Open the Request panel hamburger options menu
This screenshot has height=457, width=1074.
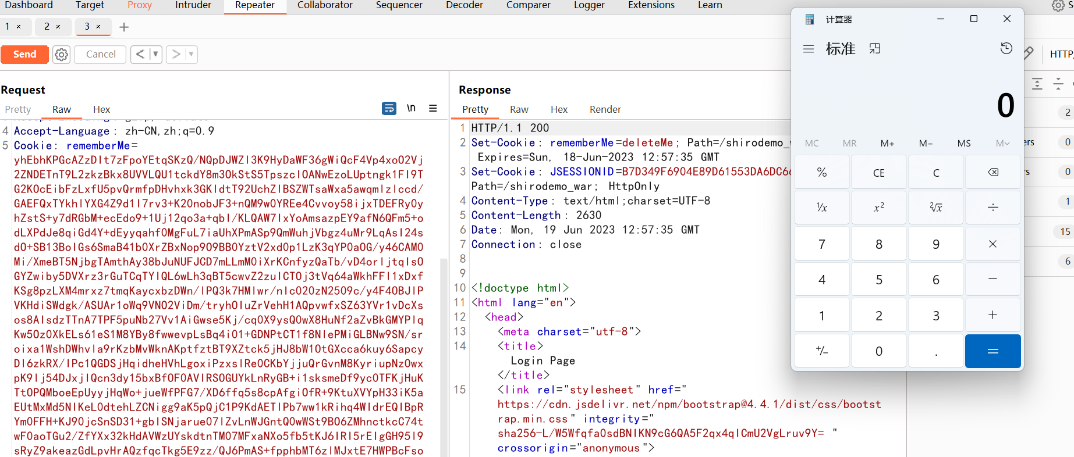(433, 108)
